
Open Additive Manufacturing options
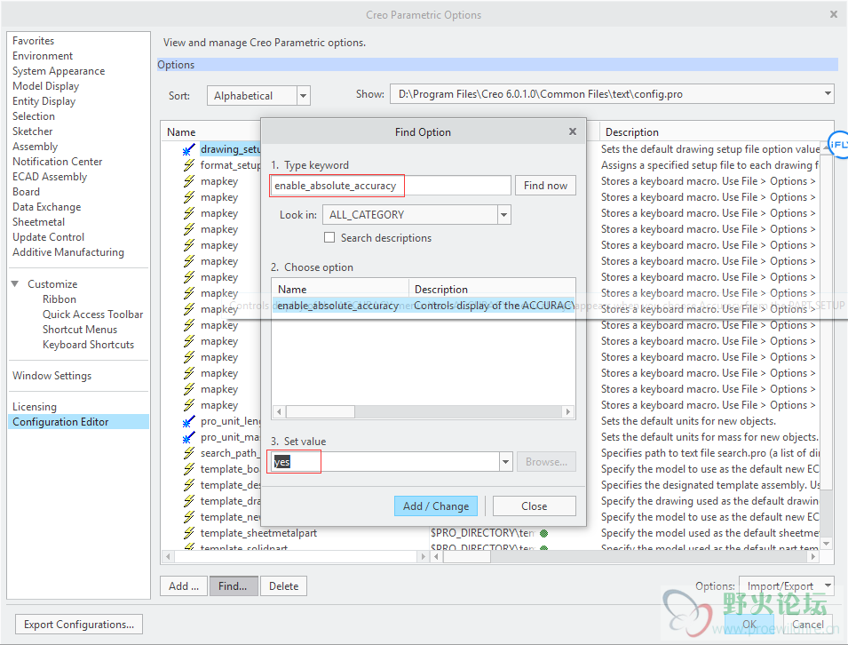[68, 252]
